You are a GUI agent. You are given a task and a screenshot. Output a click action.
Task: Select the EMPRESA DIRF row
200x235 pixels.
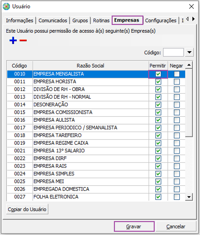pyautogui.click(x=96, y=158)
